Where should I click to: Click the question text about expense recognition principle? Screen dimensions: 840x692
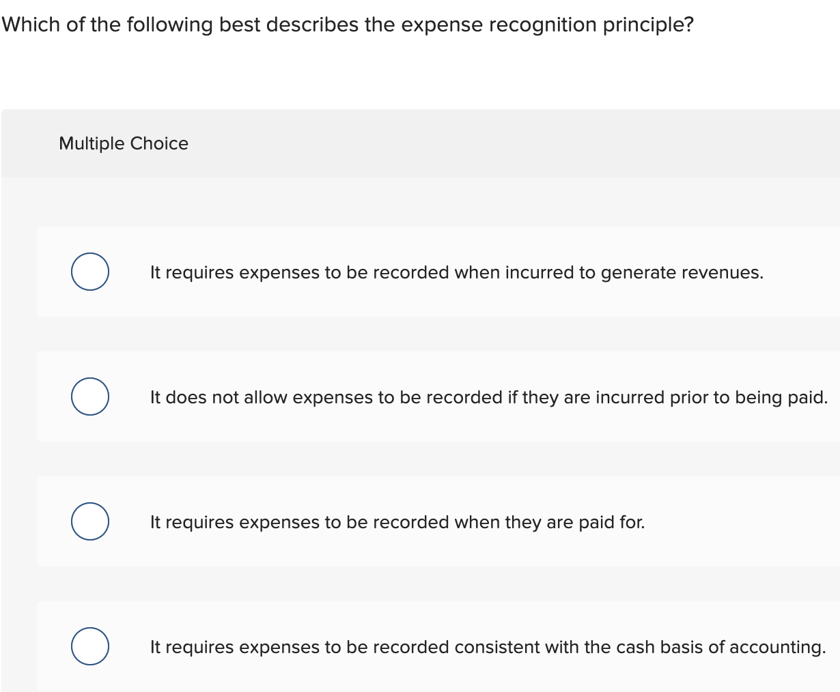click(346, 24)
